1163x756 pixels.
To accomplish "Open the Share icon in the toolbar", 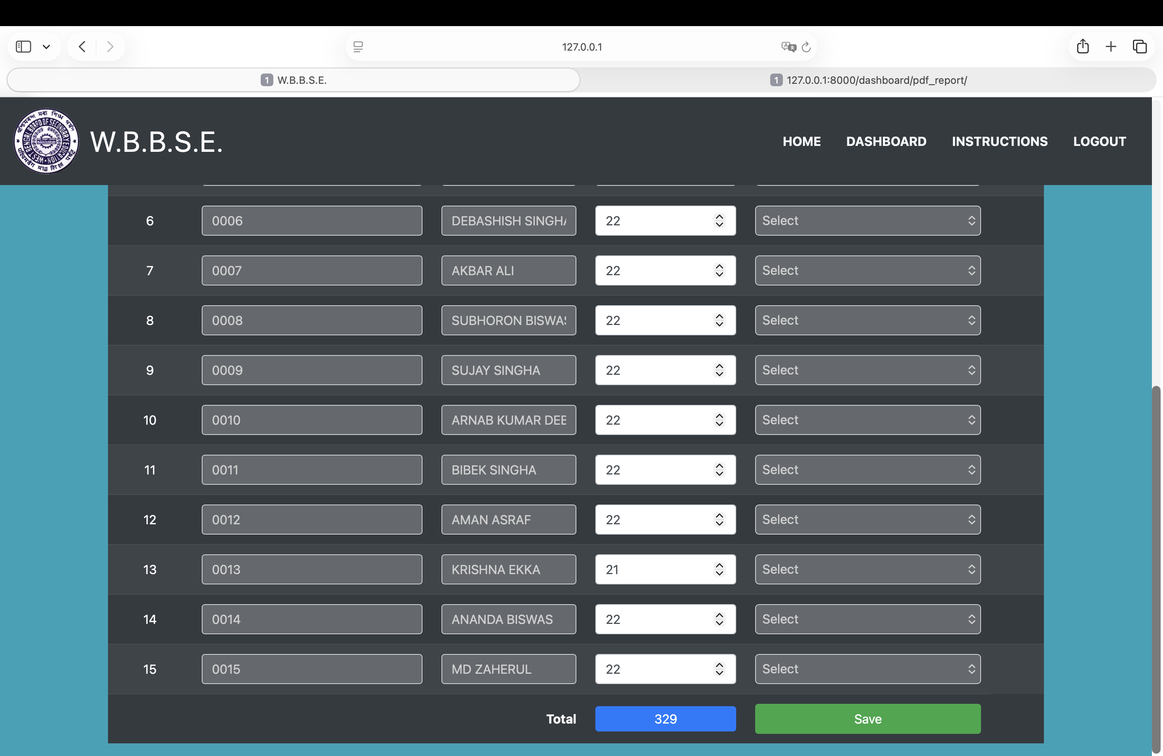I will tap(1082, 47).
